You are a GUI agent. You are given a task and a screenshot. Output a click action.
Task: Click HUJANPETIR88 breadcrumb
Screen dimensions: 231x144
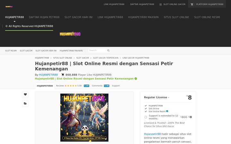point(42,58)
